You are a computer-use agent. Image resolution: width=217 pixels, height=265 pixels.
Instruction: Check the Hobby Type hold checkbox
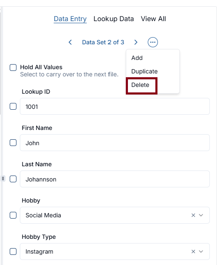pyautogui.click(x=13, y=251)
